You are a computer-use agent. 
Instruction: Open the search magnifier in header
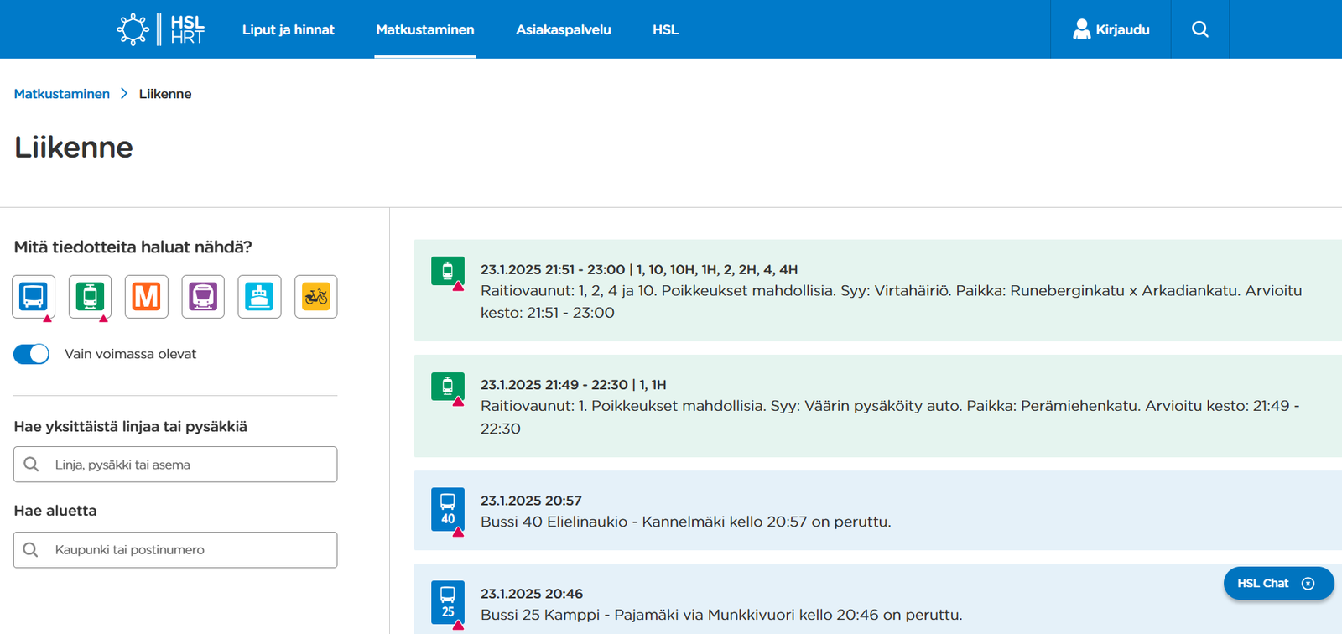(1200, 29)
